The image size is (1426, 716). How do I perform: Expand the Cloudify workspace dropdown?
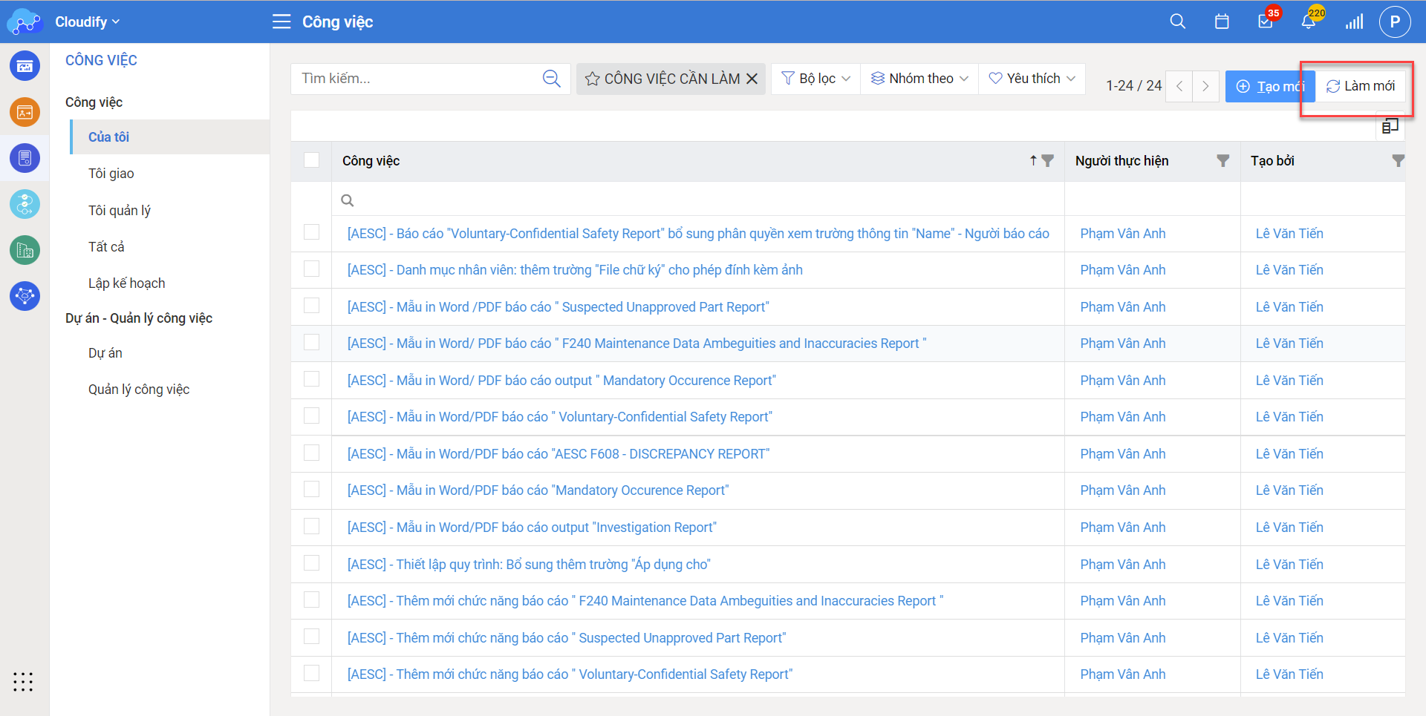[87, 22]
